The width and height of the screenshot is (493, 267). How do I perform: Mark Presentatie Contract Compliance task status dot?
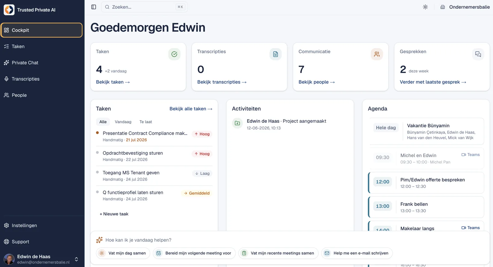[x=97, y=133]
